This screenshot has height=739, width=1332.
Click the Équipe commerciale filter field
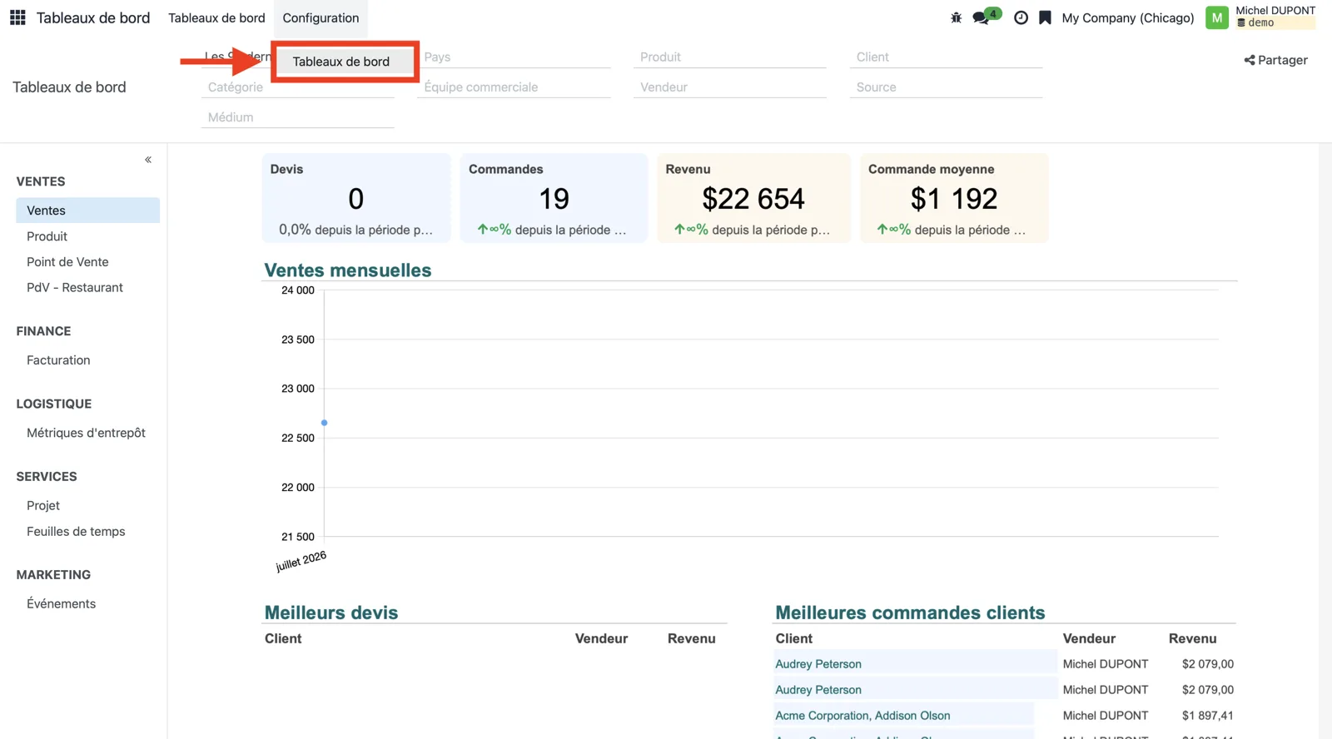point(514,87)
